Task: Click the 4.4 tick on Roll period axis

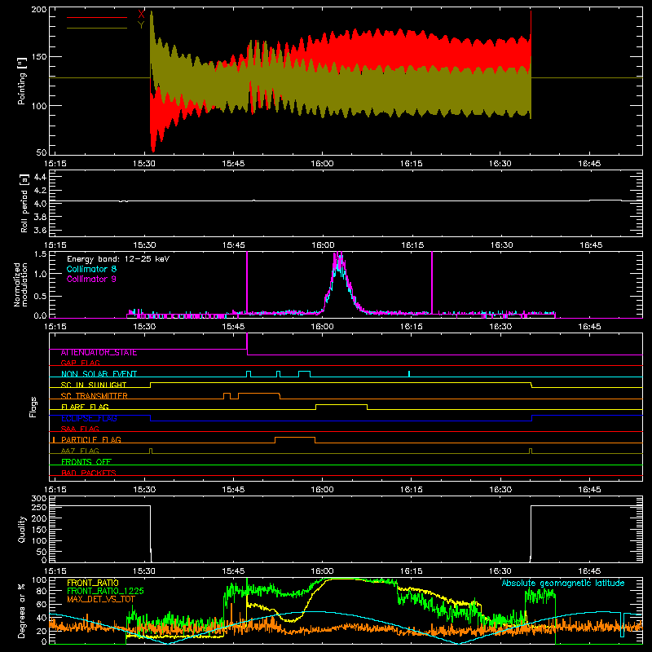Action: (40, 177)
